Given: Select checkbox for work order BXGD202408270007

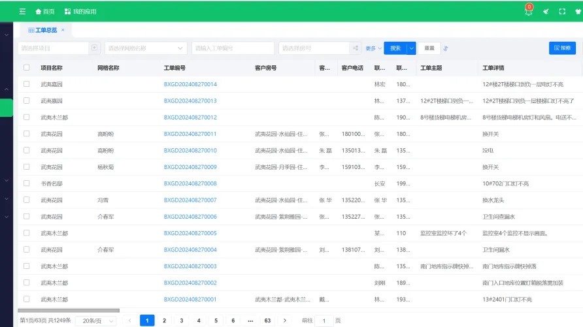Looking at the screenshot, I should pos(27,200).
